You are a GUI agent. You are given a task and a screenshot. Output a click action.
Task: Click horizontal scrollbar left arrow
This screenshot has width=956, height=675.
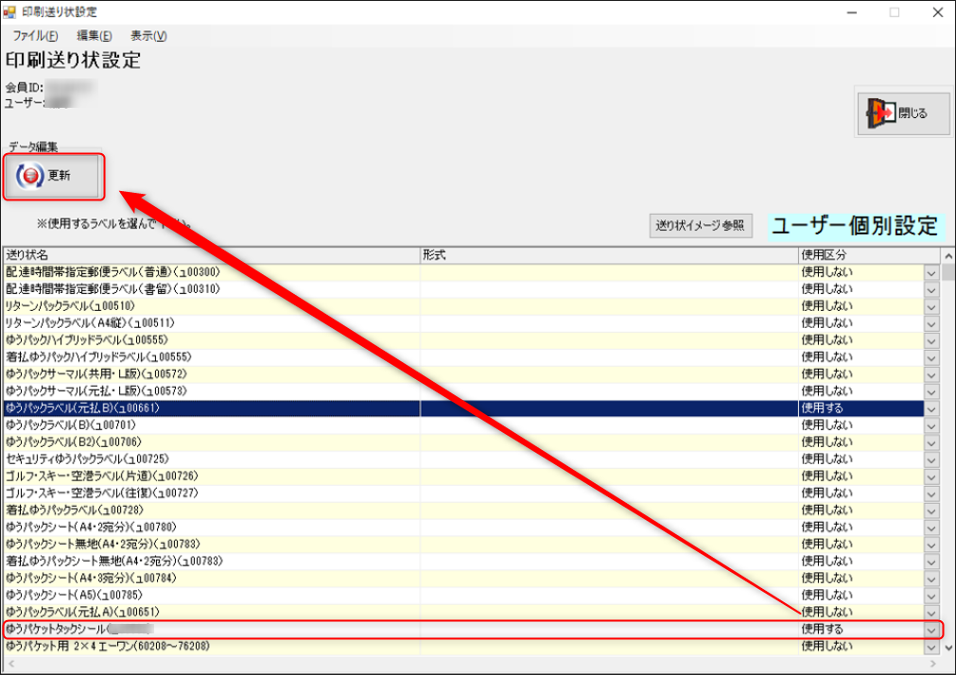click(9, 664)
